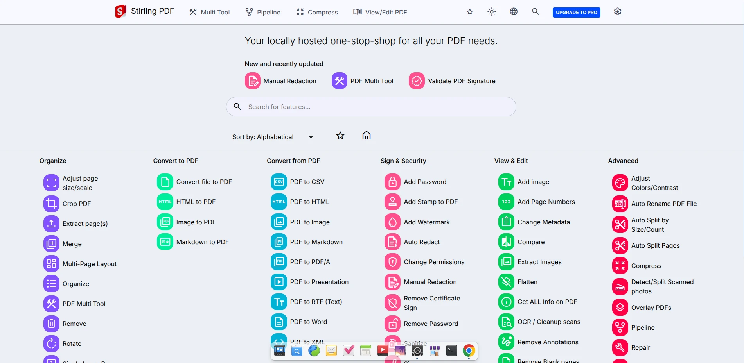Click the PDF to Word icon

pyautogui.click(x=279, y=322)
